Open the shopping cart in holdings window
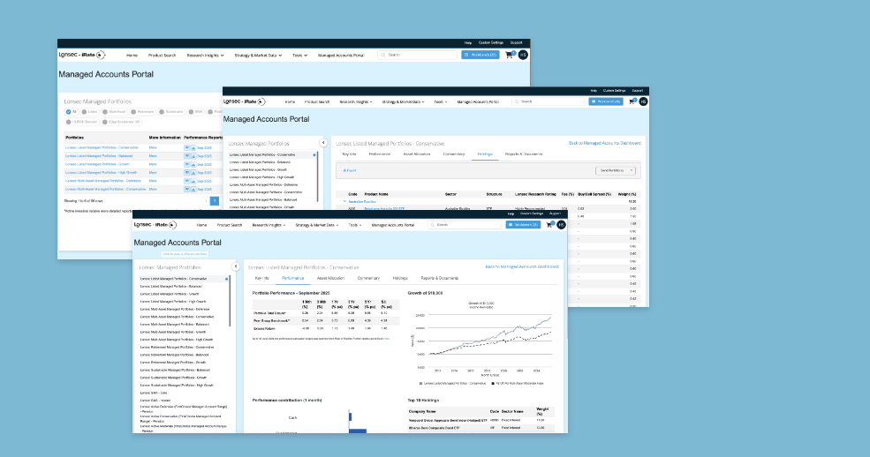 tap(632, 101)
